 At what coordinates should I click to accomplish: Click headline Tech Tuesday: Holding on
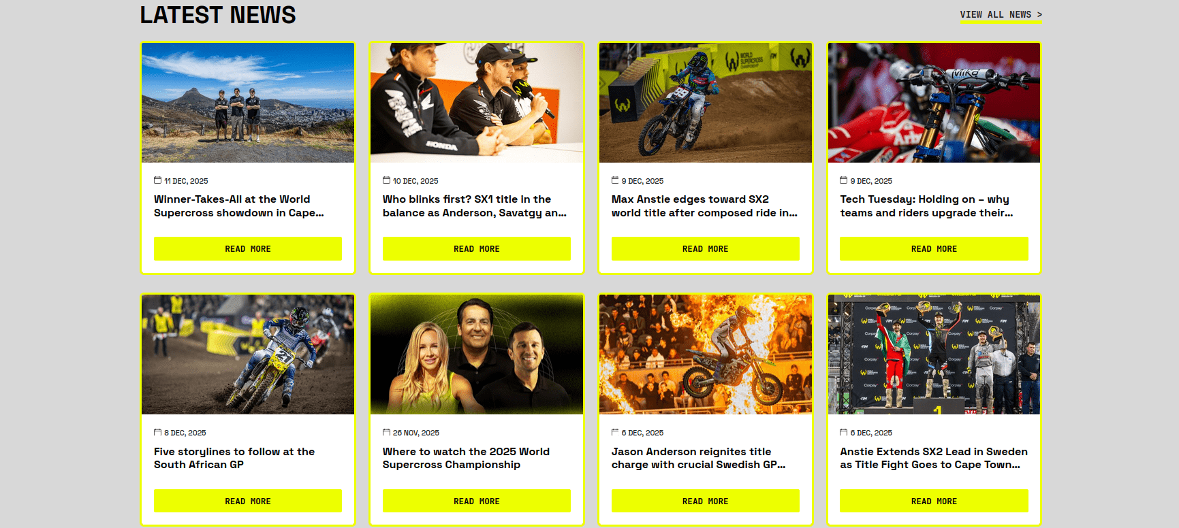(x=927, y=206)
